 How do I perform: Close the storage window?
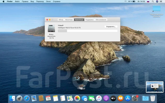pos(47,20)
